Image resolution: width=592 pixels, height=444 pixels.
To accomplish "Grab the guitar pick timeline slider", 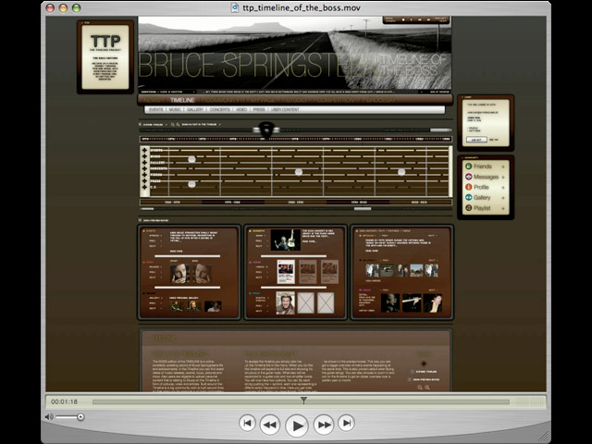I will [x=266, y=129].
